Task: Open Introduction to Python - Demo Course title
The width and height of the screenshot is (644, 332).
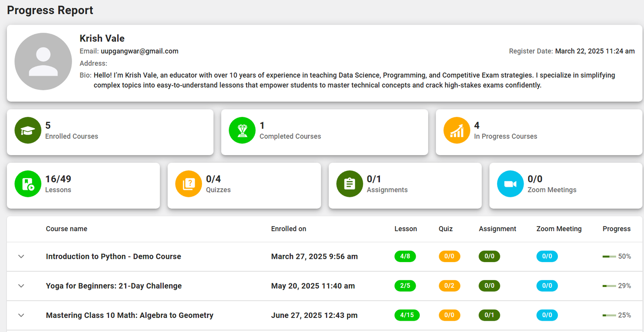Action: click(113, 256)
